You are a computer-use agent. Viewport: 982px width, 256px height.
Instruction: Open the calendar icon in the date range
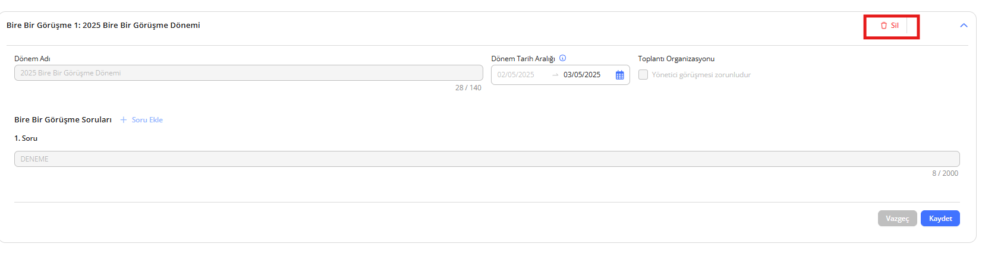619,75
